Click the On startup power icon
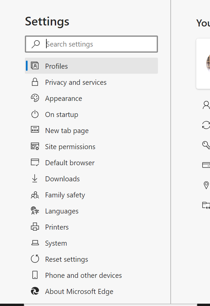 [35, 114]
